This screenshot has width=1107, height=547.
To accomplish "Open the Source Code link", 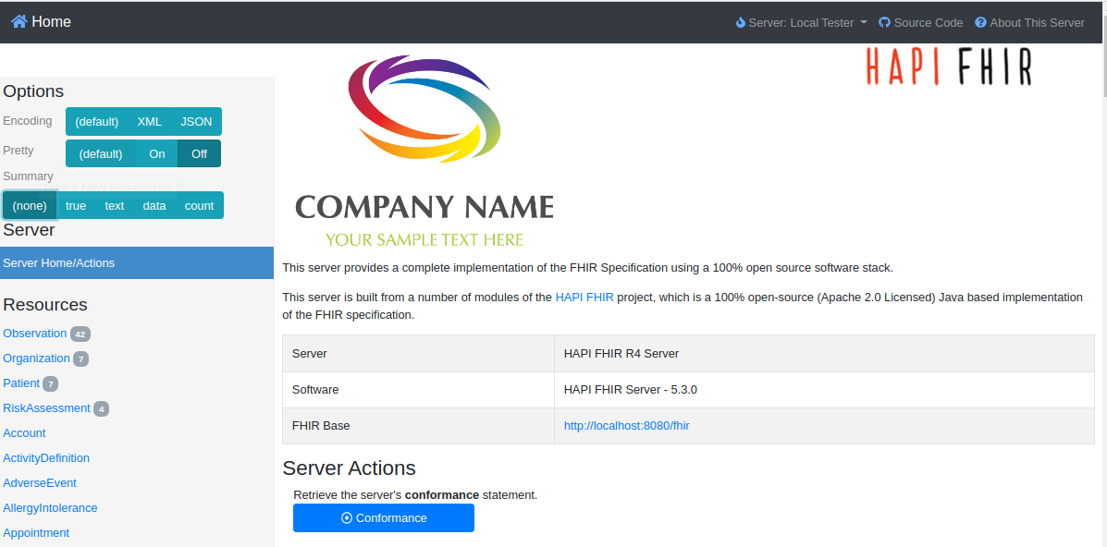I will coord(920,22).
